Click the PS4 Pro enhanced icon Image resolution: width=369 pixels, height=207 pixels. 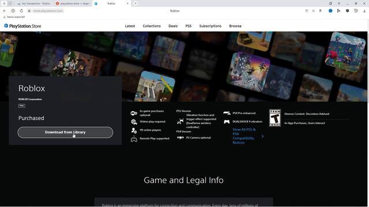click(x=227, y=113)
